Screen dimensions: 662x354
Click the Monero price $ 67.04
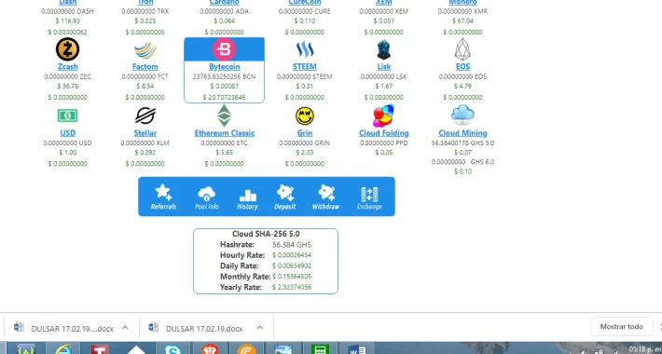click(x=462, y=20)
